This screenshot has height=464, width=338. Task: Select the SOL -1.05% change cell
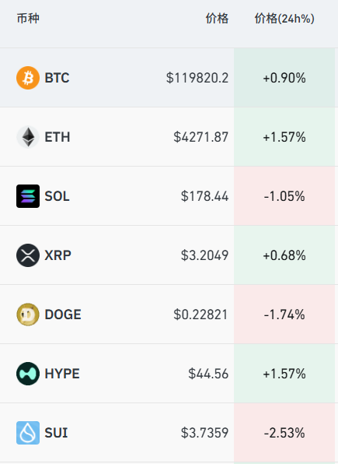[x=284, y=196]
